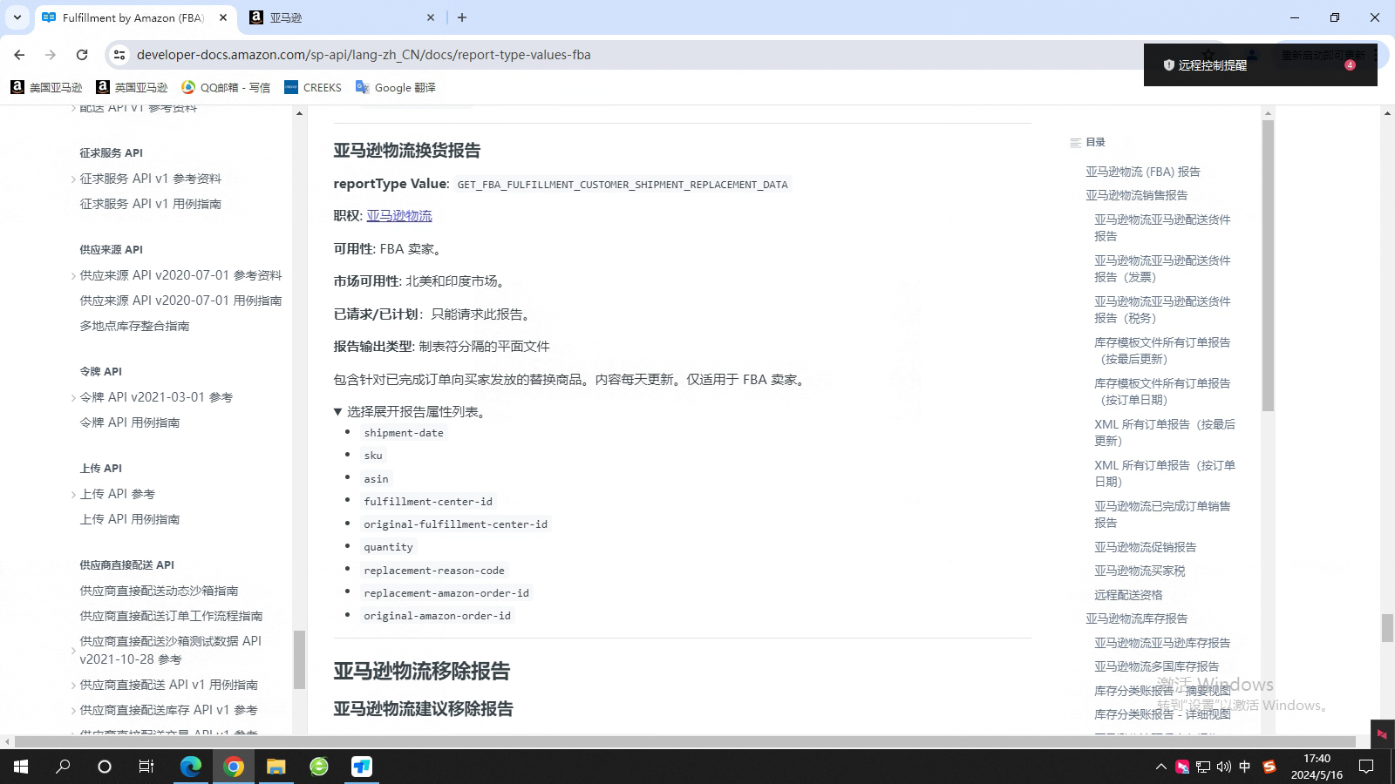Jump to 远程配送资格
The width and height of the screenshot is (1395, 784).
(x=1128, y=595)
